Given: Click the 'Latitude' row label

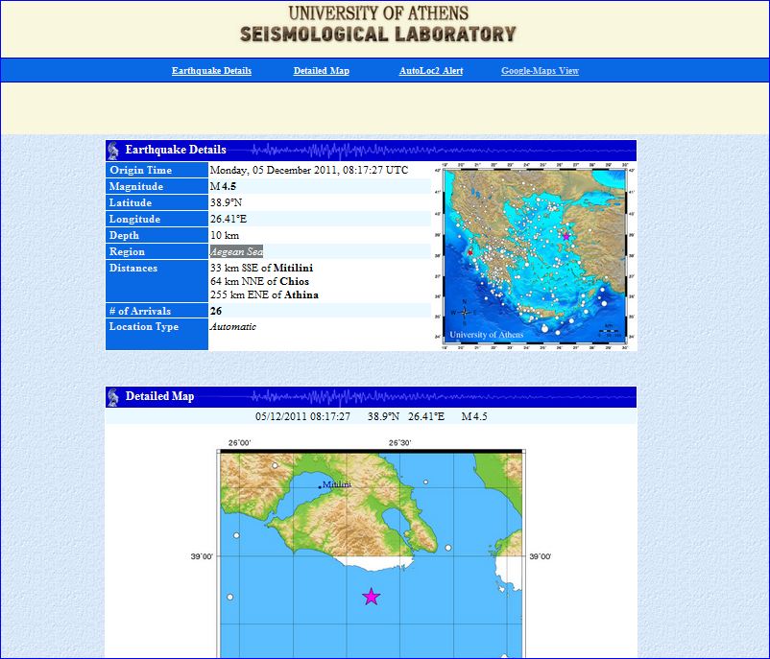Looking at the screenshot, I should point(131,202).
